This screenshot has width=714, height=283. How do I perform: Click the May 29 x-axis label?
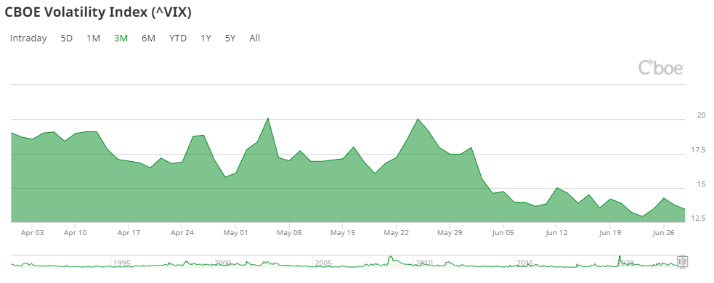click(x=450, y=233)
